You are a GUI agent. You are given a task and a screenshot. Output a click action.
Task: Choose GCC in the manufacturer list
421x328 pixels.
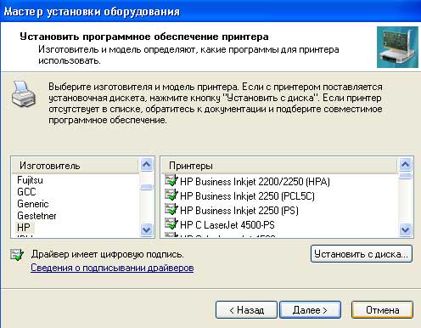pyautogui.click(x=26, y=192)
